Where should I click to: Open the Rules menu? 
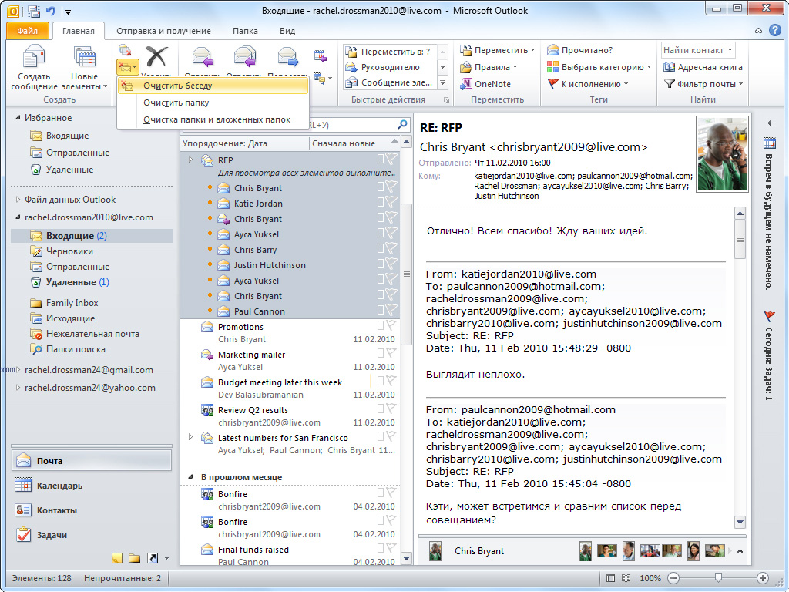489,67
